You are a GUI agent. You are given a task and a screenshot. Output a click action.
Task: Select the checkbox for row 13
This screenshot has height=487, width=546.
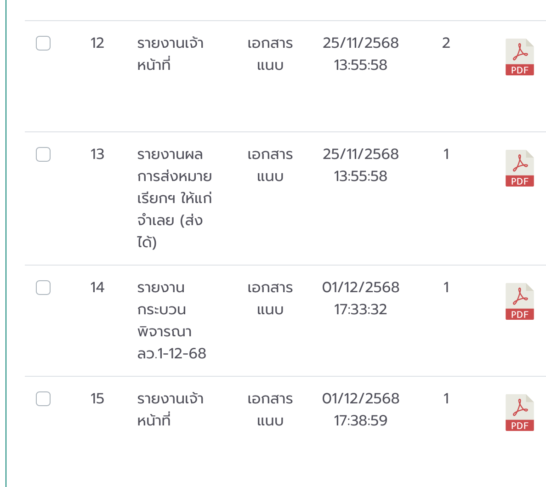pos(43,154)
